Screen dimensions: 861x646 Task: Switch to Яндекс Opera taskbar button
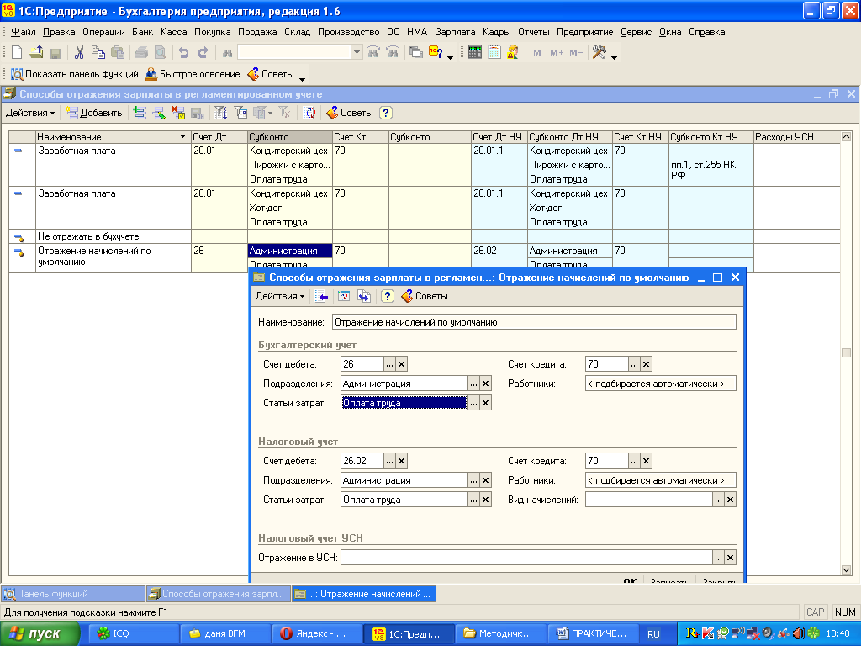(x=317, y=634)
